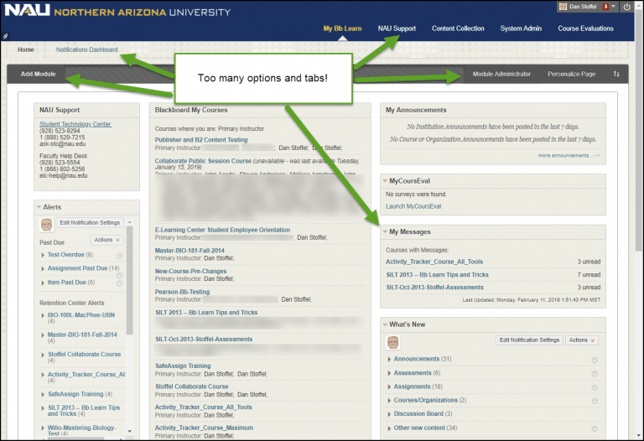644x441 pixels.
Task: Open the Launch MyCoursEval link
Action: 413,206
